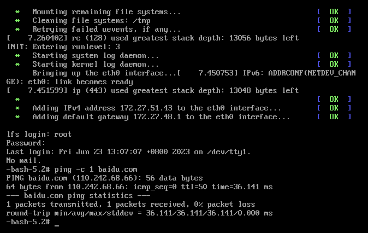The height and width of the screenshot is (233, 368).
Task: Click the asterisk beside Starting kernel log daemon
Action: [17, 65]
